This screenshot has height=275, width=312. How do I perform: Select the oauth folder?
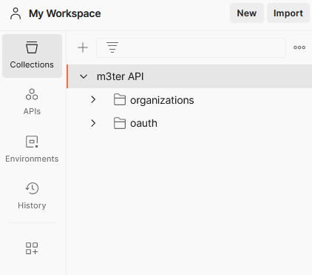pos(143,123)
